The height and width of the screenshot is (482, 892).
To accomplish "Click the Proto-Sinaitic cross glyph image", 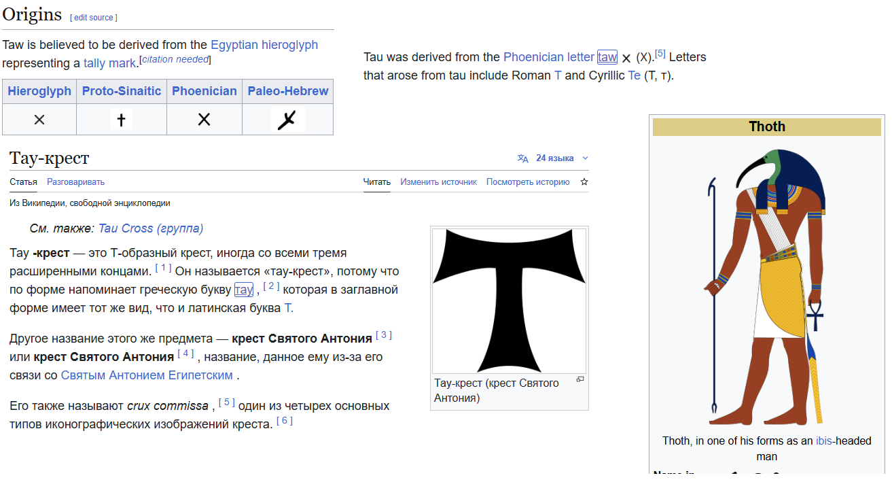I will 122,120.
